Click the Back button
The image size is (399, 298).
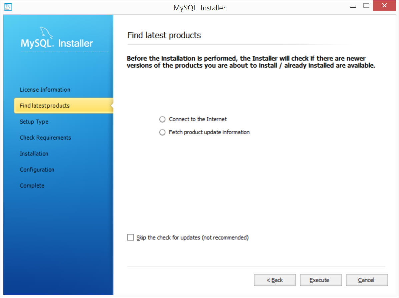275,280
